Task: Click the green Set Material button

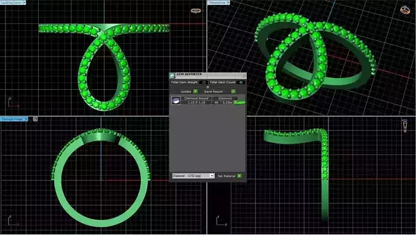Action: coord(239,176)
